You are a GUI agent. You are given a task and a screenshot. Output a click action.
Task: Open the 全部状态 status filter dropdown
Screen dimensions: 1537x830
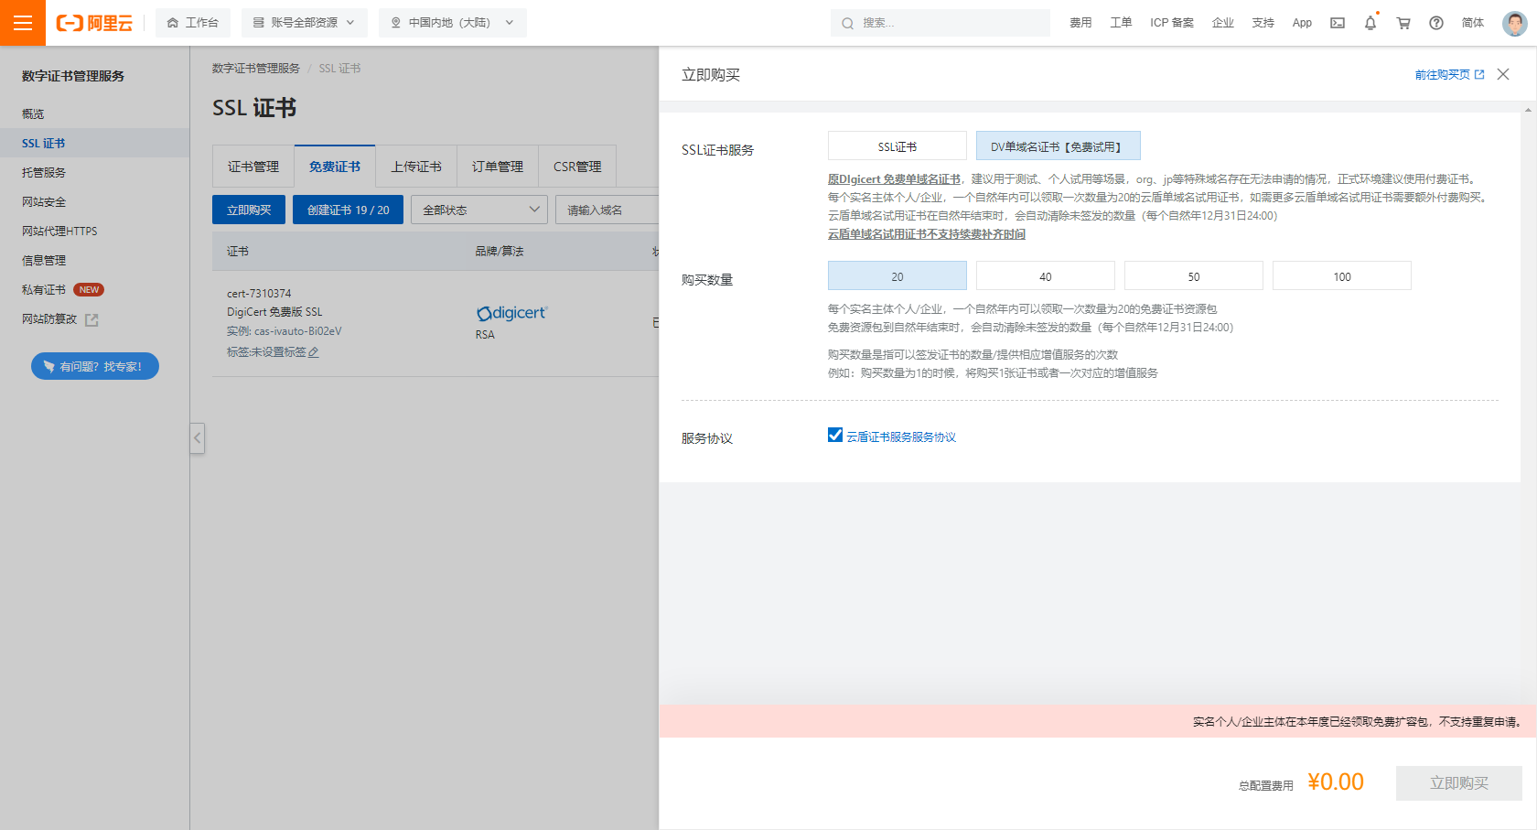479,210
